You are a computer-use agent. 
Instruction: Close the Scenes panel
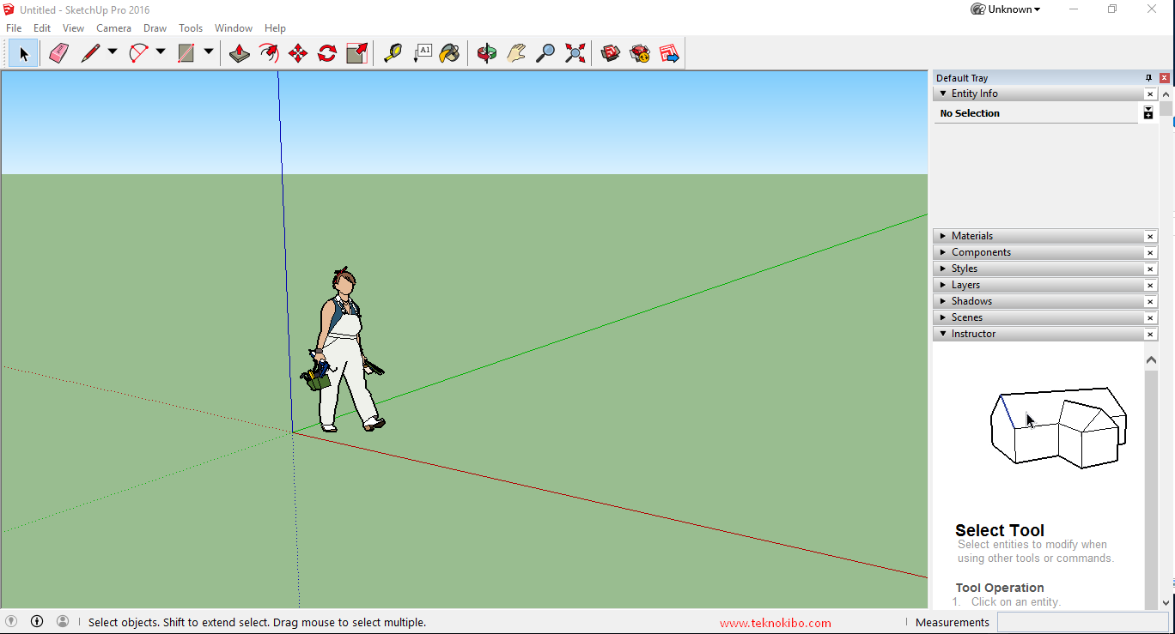click(x=1150, y=318)
